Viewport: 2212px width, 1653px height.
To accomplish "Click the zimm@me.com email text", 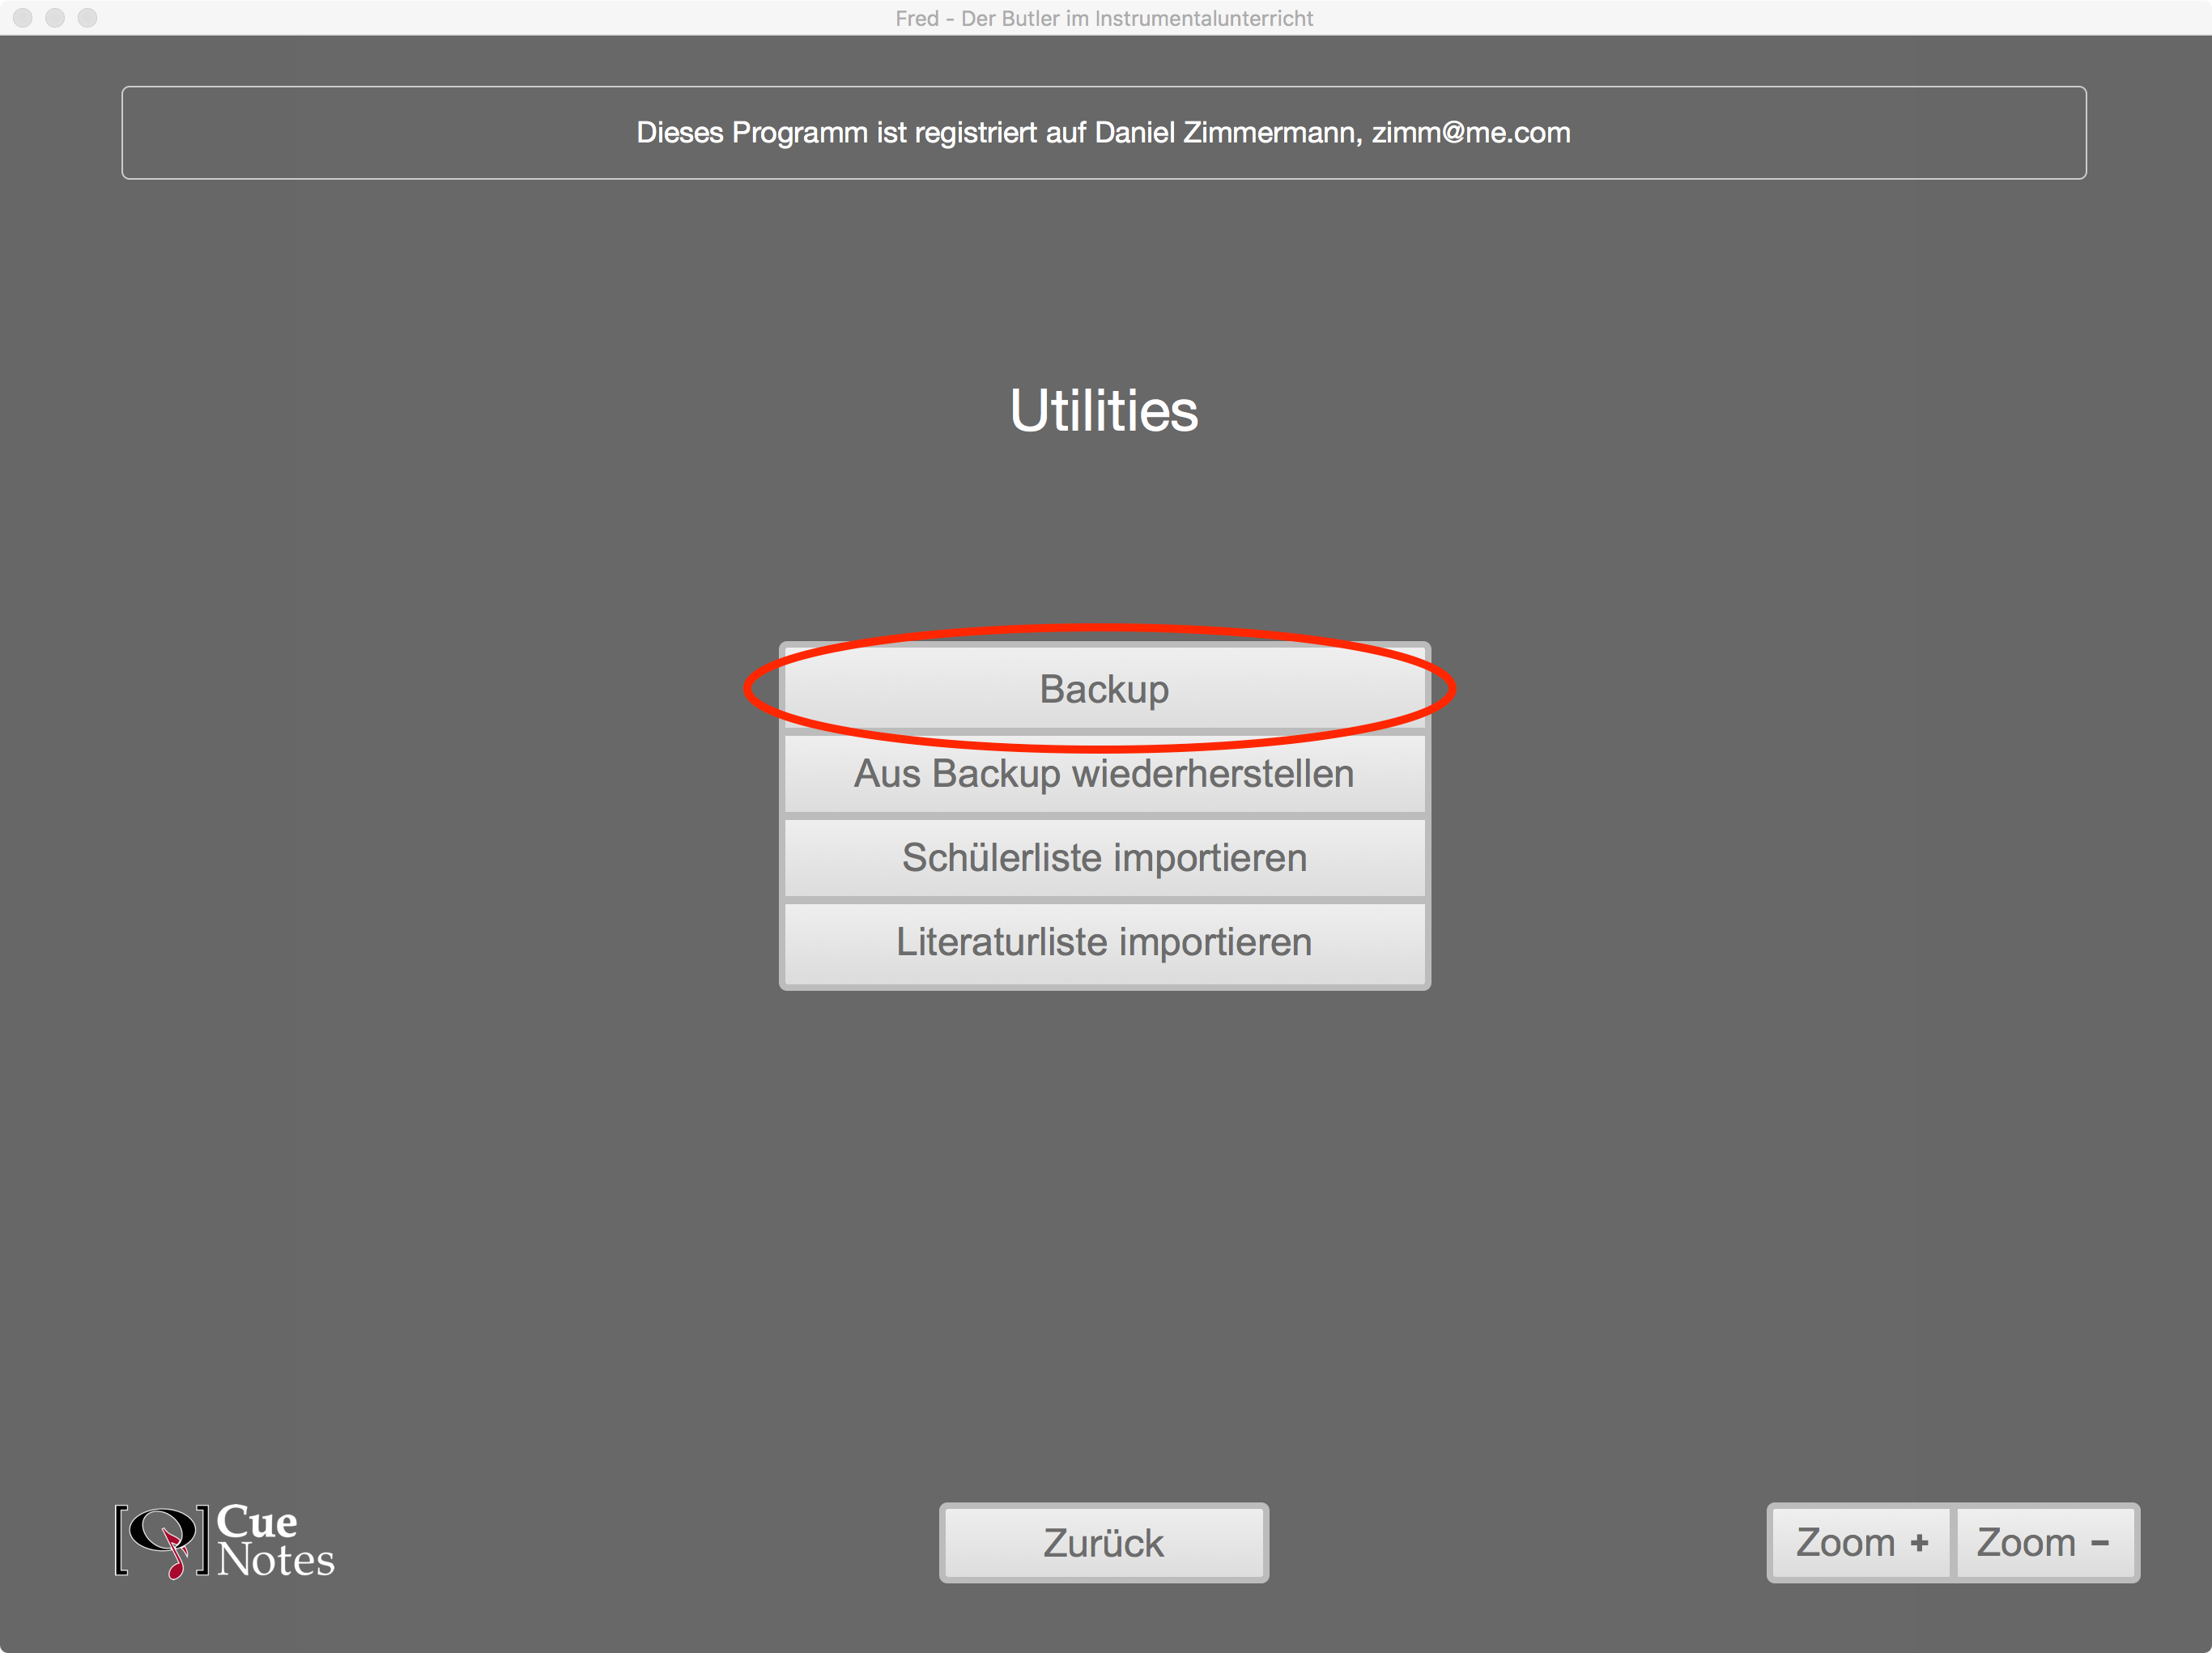I will click(1470, 133).
